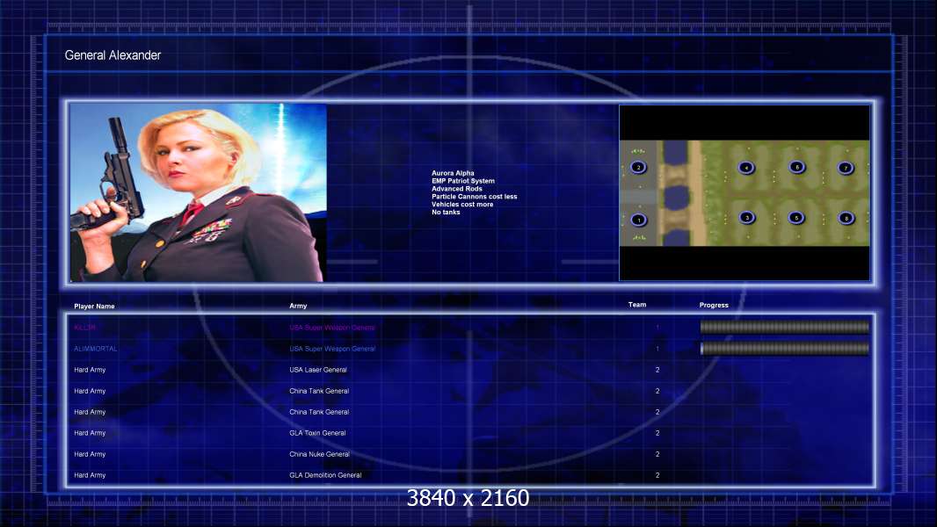Click the GLA Toxin General army entry

[x=317, y=433]
